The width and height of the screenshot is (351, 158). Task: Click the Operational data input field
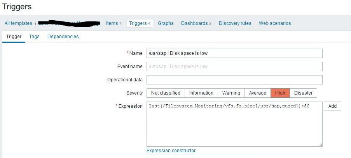click(x=234, y=80)
